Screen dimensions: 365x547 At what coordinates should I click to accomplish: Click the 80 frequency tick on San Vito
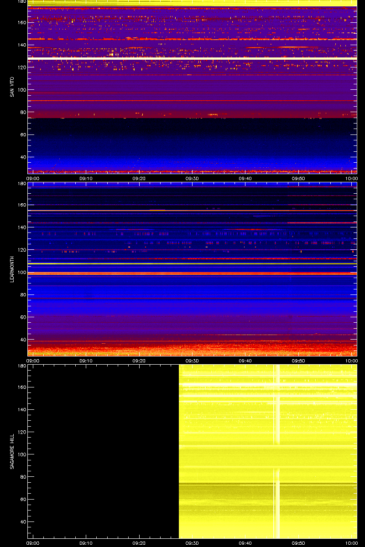(23, 113)
